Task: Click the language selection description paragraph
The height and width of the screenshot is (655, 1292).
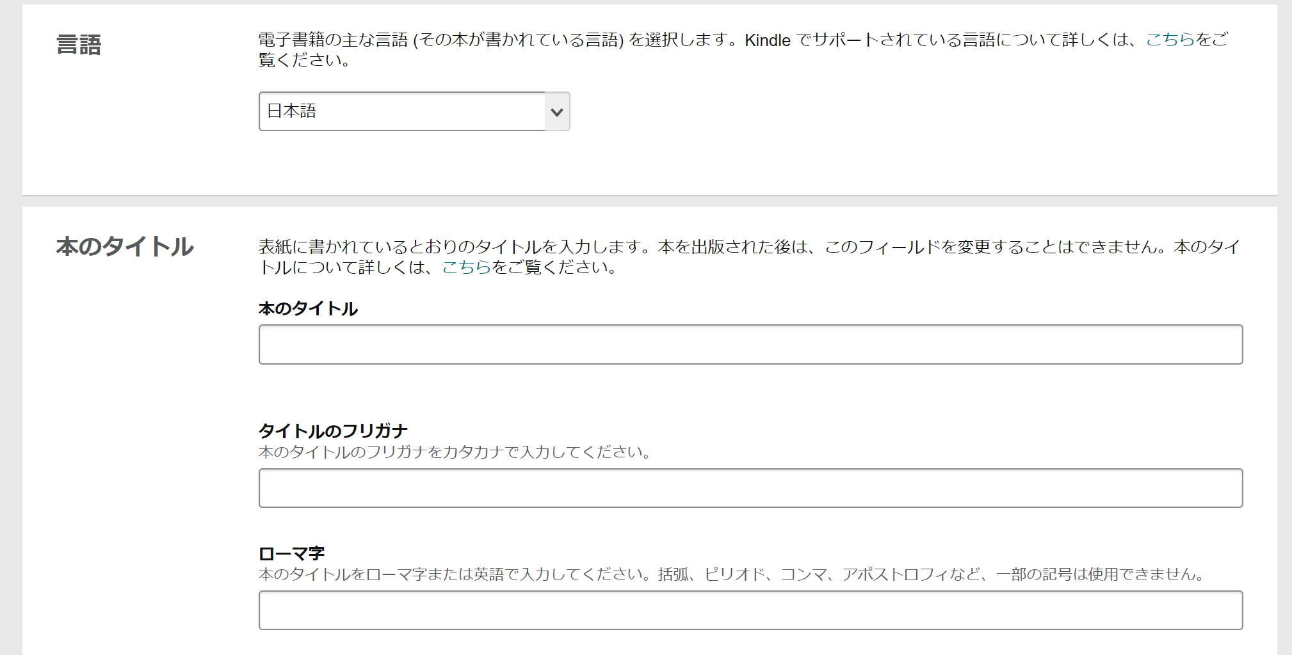Action: click(743, 50)
